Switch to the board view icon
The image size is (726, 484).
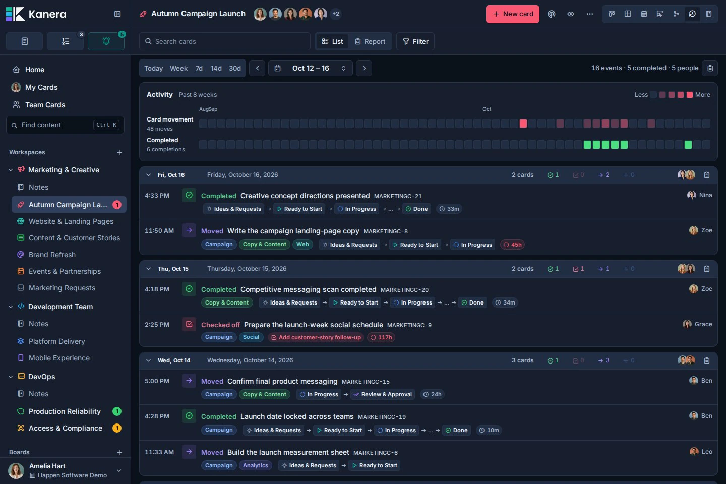click(x=612, y=14)
